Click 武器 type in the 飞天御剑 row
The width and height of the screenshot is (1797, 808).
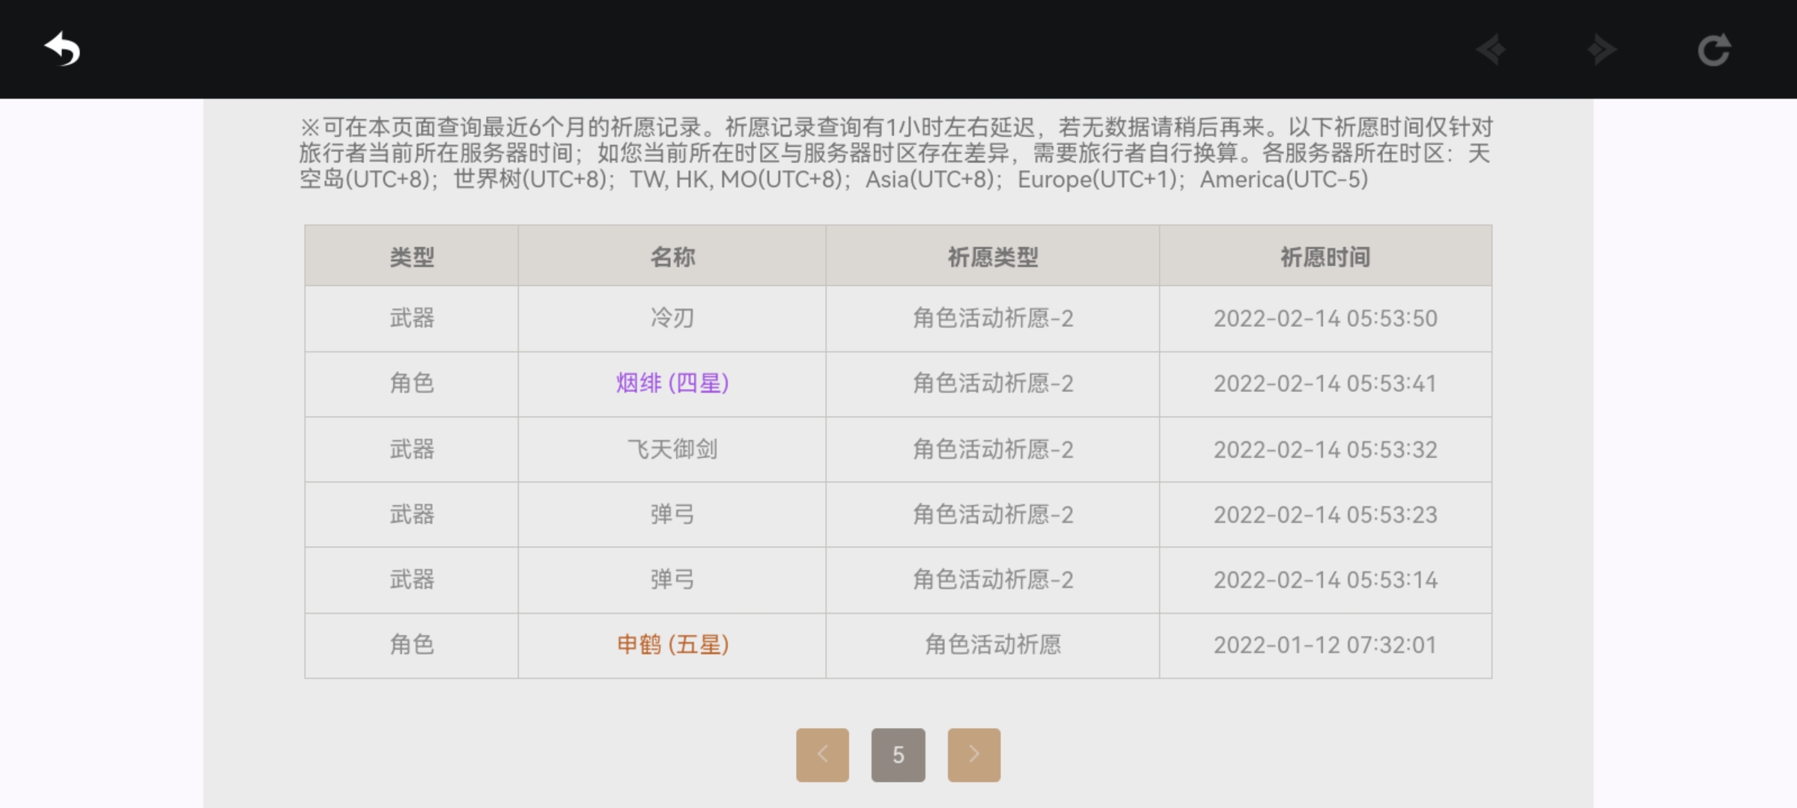point(412,449)
